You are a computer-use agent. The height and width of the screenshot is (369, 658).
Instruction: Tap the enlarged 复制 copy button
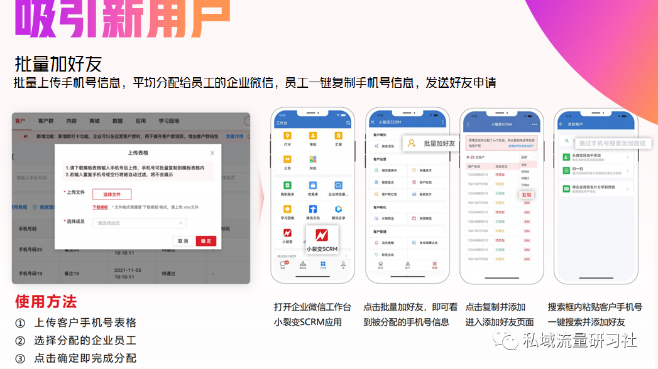click(527, 195)
